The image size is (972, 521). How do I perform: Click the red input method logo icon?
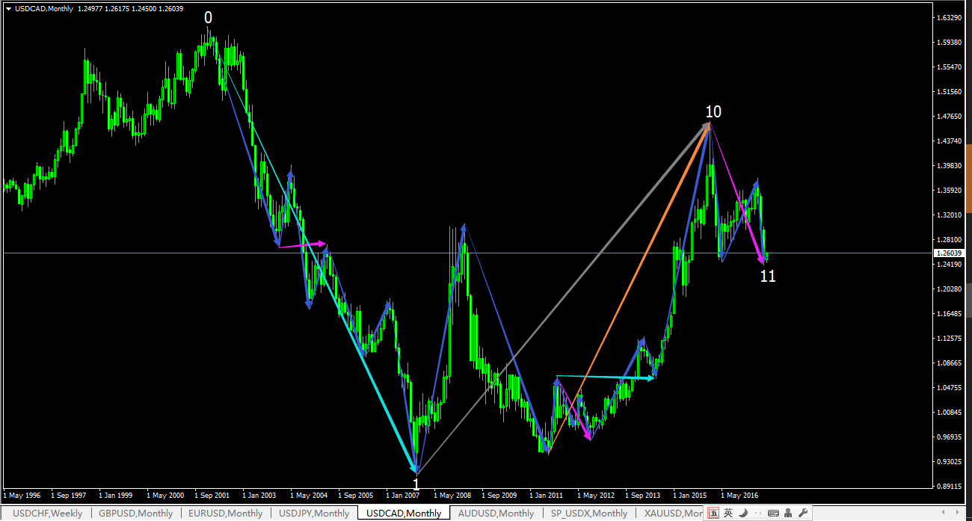pyautogui.click(x=713, y=513)
